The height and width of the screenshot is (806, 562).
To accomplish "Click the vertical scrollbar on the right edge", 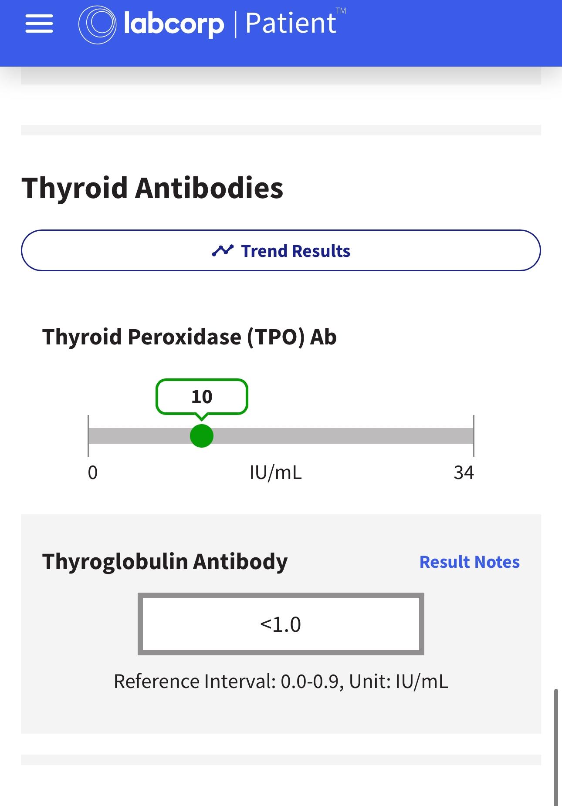I will click(556, 745).
